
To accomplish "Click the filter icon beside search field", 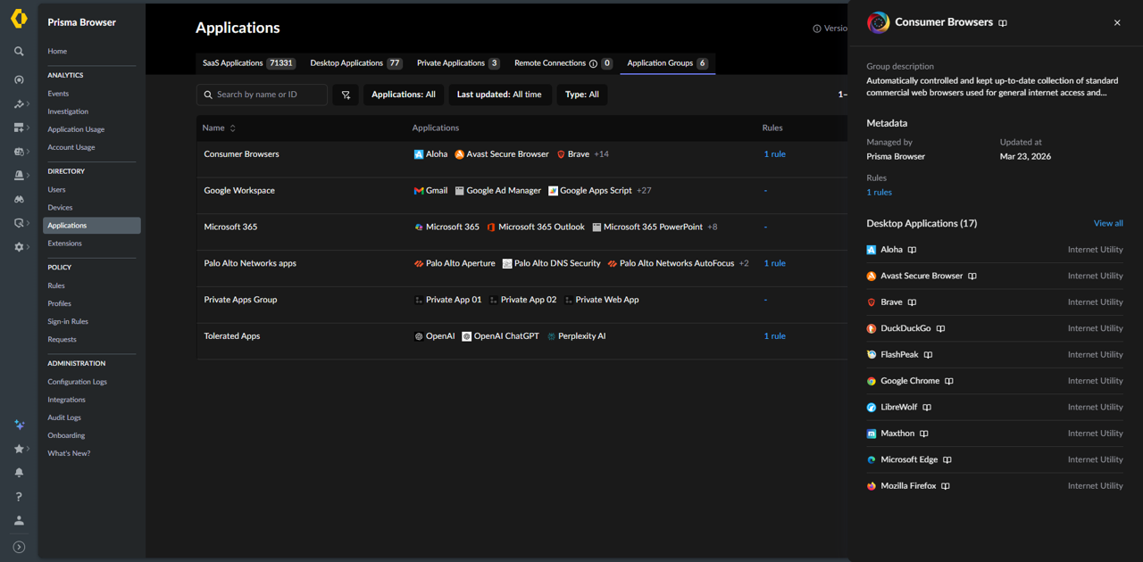I will pos(346,95).
